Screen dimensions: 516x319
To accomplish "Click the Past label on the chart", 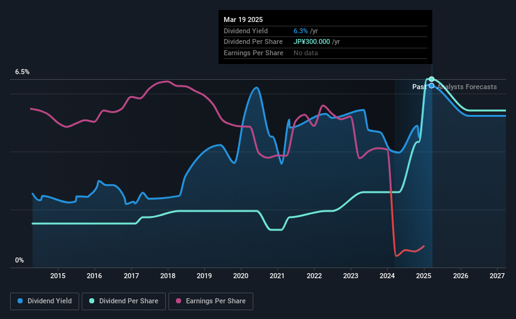I will pos(419,87).
